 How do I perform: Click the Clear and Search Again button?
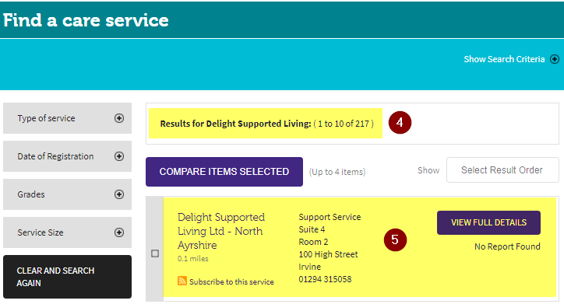pos(67,277)
